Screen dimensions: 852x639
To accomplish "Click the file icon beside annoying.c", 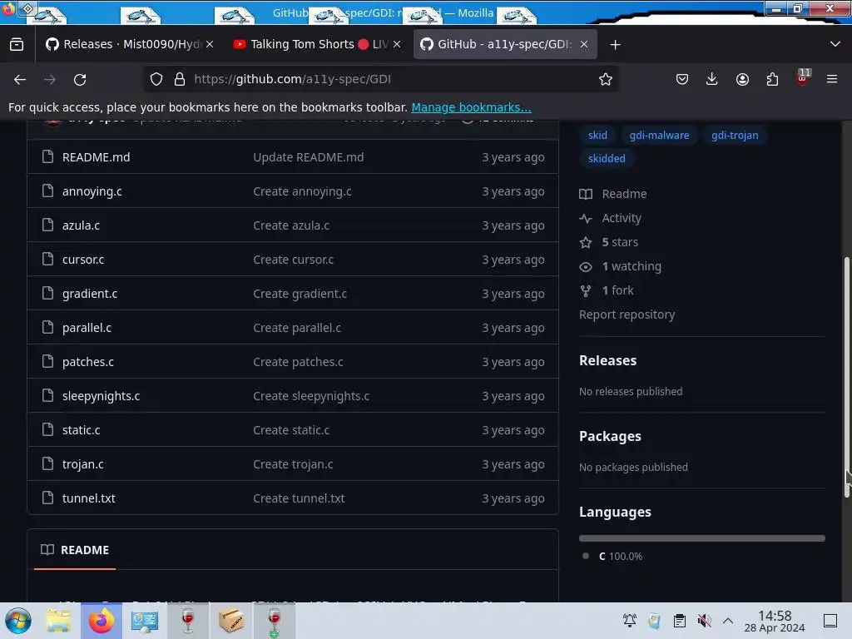I will (x=47, y=191).
